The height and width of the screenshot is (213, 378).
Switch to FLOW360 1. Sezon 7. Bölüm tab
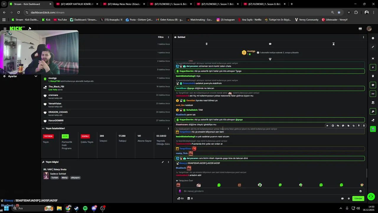pos(218,4)
